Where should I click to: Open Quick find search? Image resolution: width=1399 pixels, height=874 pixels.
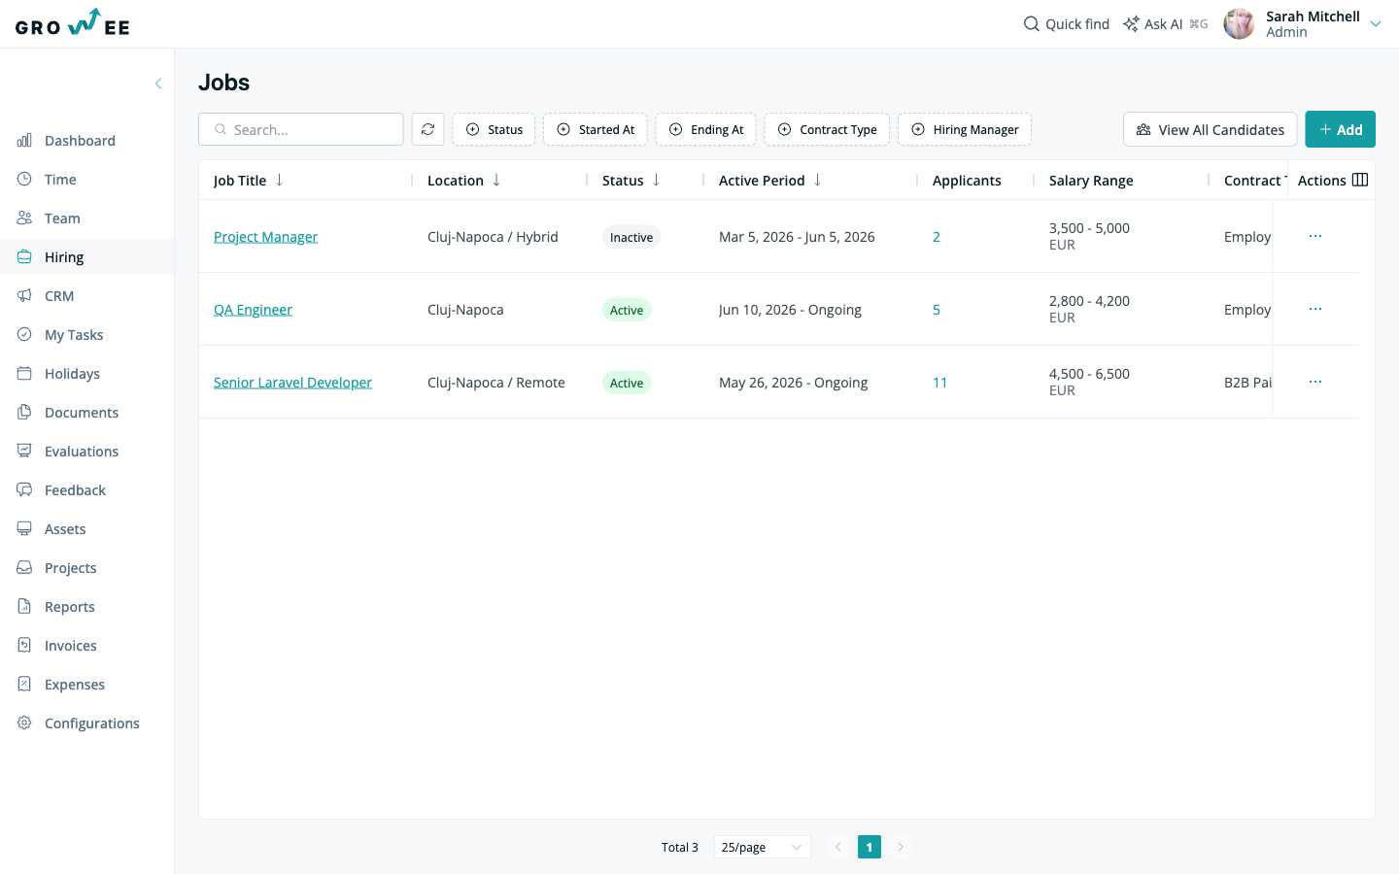1066,24
